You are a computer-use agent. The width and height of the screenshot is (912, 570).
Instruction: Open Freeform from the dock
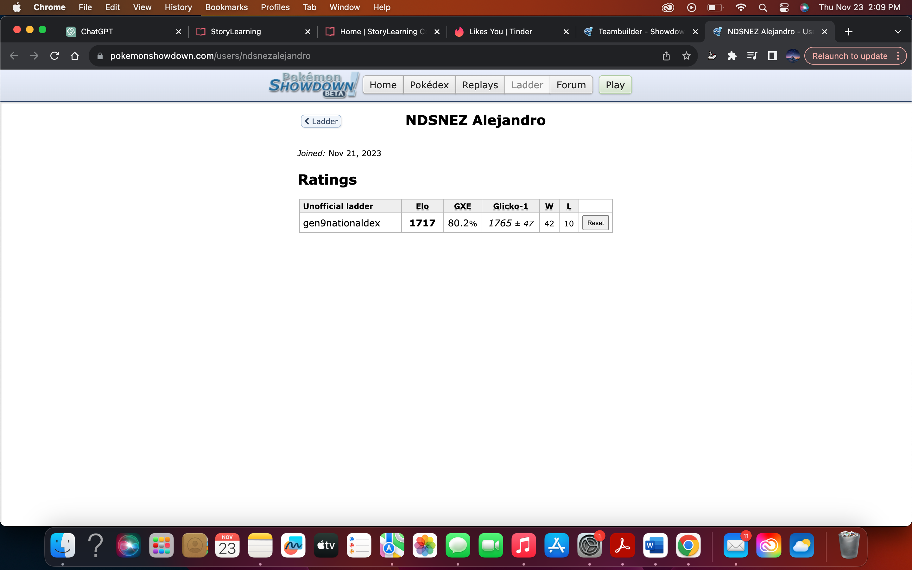click(293, 545)
